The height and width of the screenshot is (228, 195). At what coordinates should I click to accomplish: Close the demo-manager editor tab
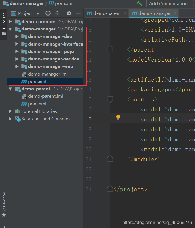click(x=175, y=13)
